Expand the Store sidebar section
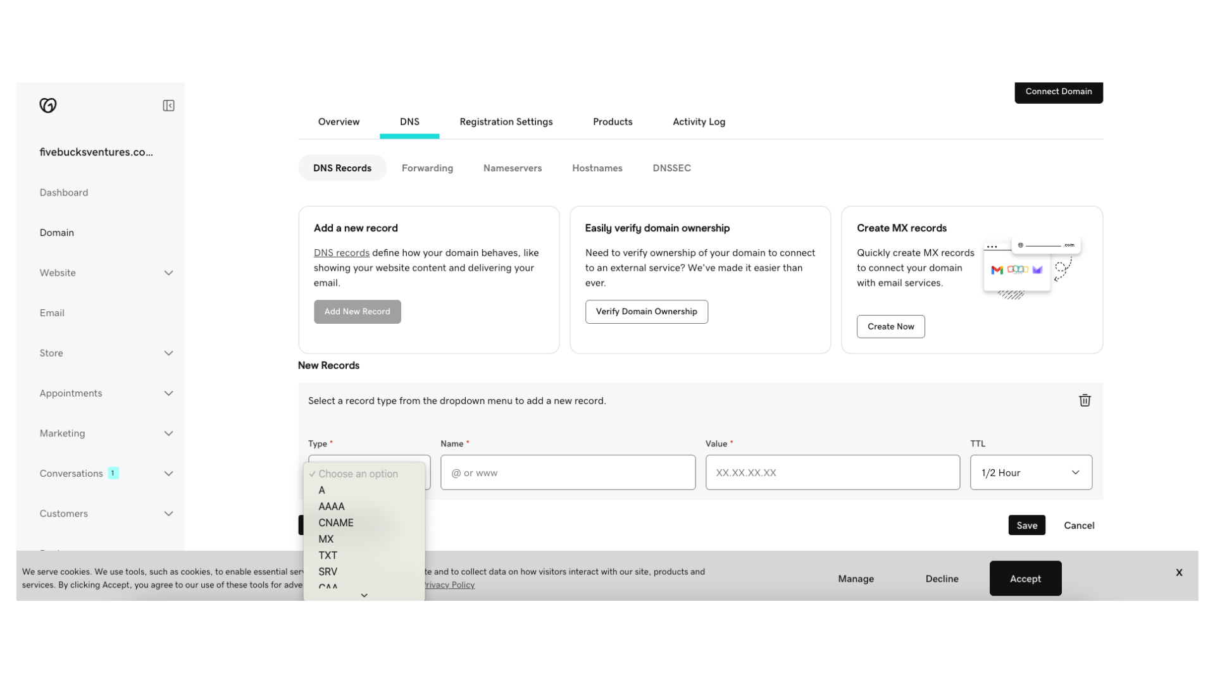 click(x=168, y=354)
